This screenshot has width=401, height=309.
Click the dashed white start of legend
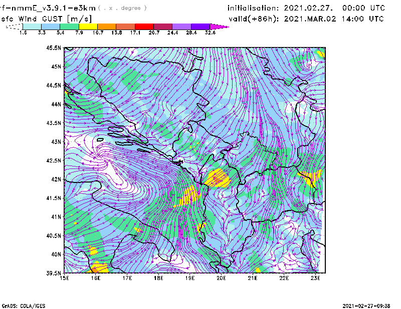[x=14, y=26]
